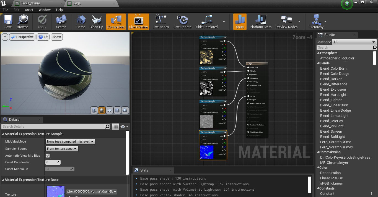Click the viewport Show button
Image resolution: width=378 pixels, height=197 pixels.
click(57, 37)
